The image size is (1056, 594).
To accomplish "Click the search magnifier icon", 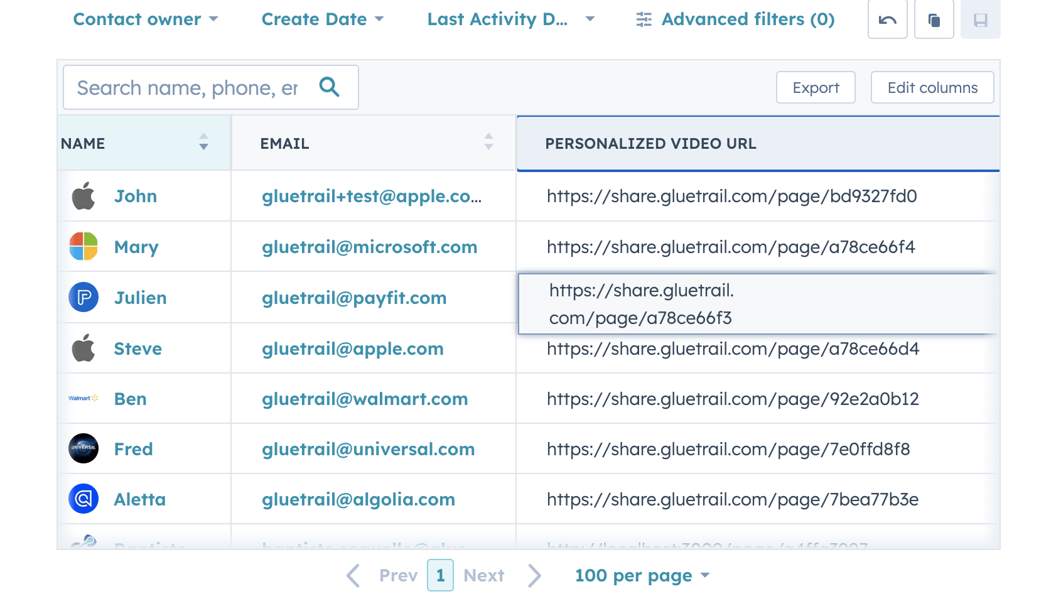I will tap(329, 87).
